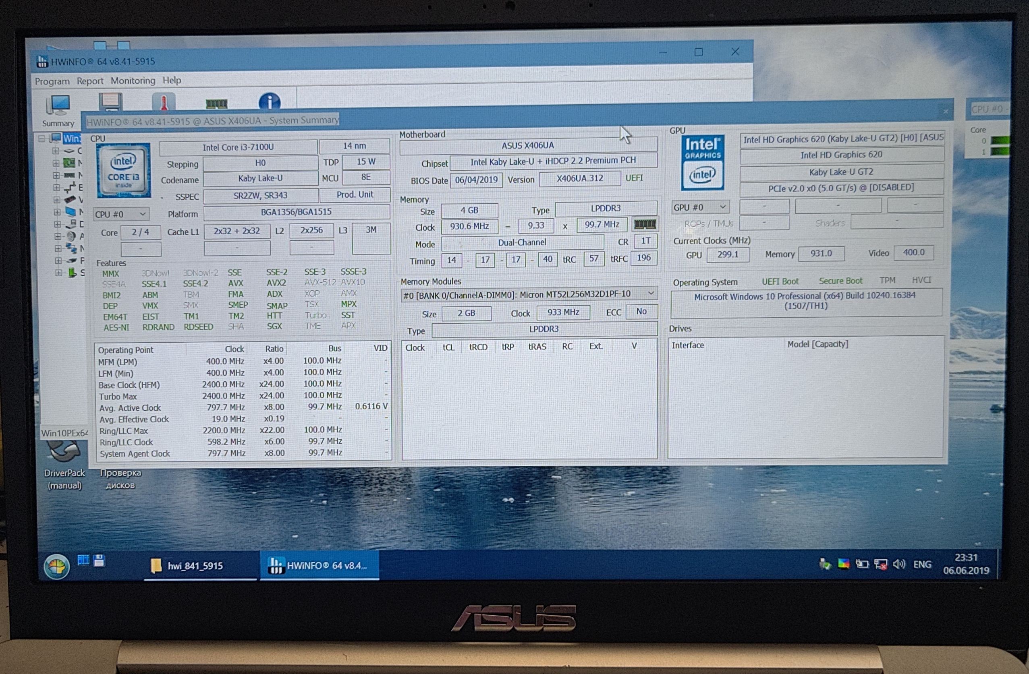The width and height of the screenshot is (1029, 674).
Task: Open the Проверка дисков desktop shortcut
Action: point(120,479)
